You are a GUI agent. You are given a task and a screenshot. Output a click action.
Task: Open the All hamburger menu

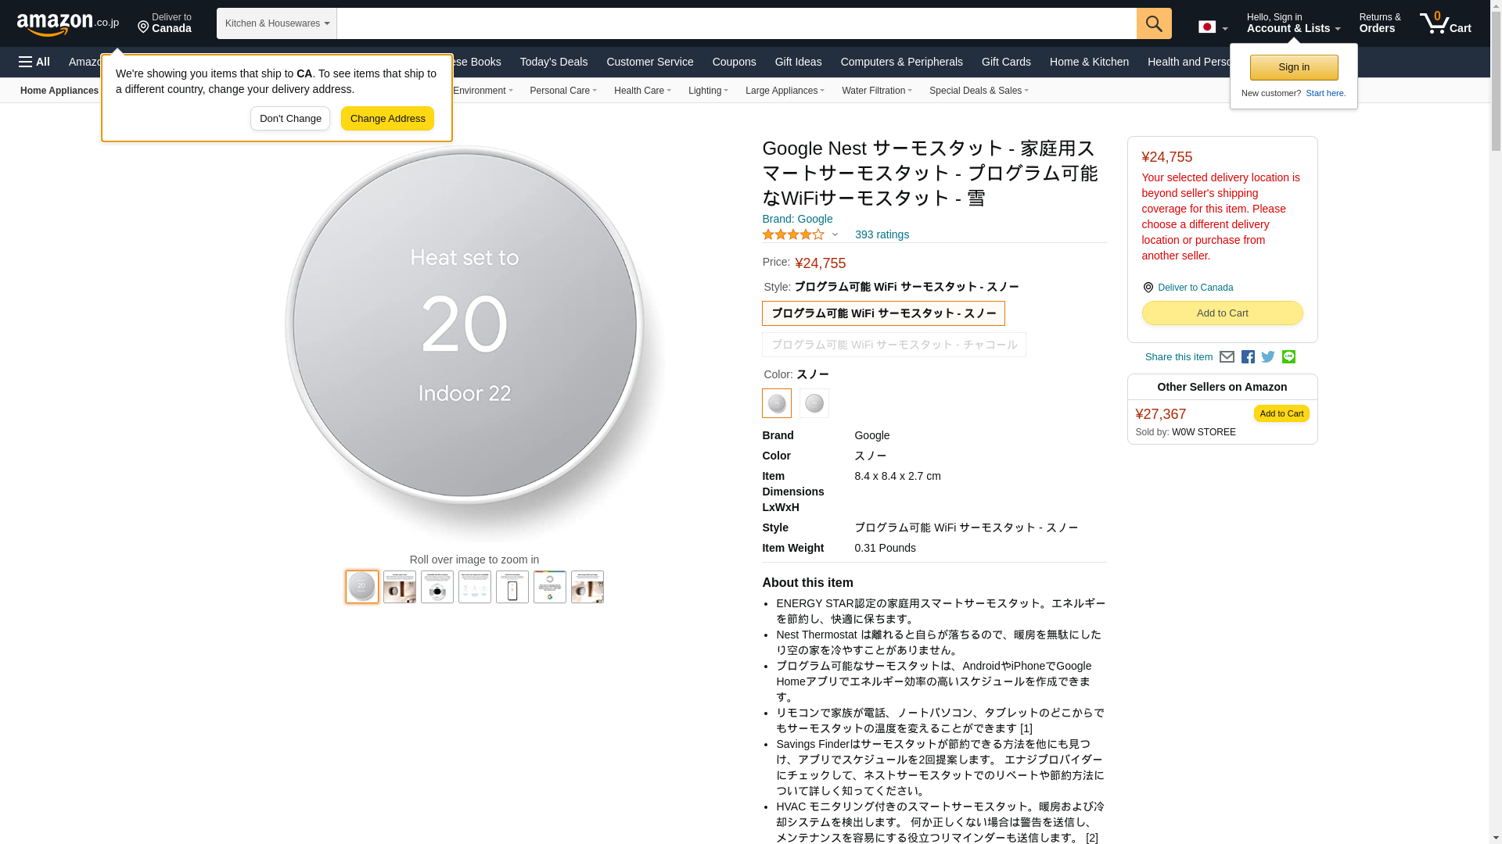pyautogui.click(x=34, y=62)
